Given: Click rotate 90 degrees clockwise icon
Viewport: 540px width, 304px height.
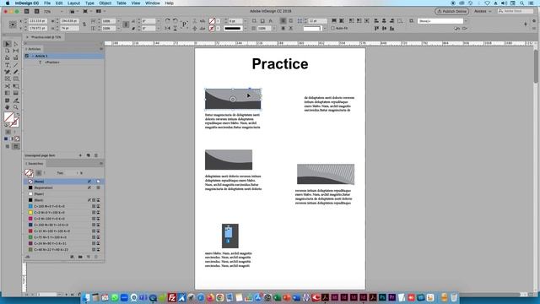Looking at the screenshot, I should point(167,21).
